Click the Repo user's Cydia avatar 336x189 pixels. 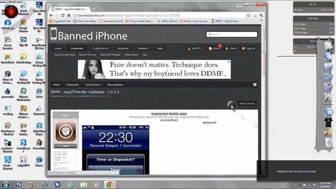(x=66, y=131)
